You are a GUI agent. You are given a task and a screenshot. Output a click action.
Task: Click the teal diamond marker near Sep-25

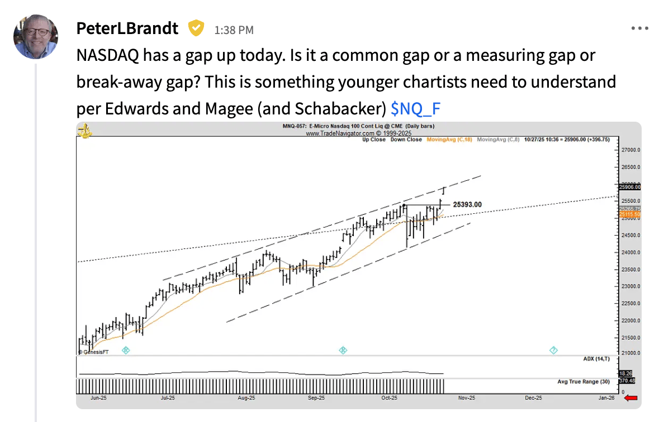pos(343,350)
